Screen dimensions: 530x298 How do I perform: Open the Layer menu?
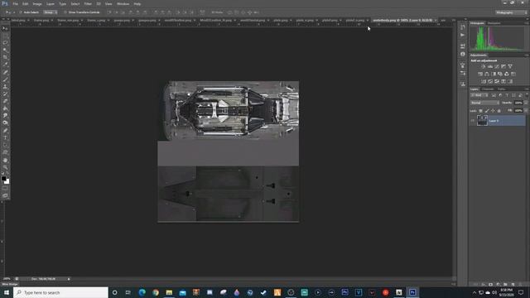click(51, 3)
